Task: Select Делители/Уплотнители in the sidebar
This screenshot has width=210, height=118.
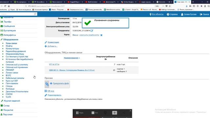Action: [x=17, y=91]
